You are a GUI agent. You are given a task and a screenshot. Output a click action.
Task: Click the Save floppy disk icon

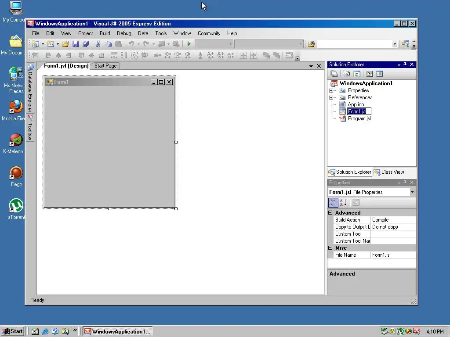coord(76,44)
